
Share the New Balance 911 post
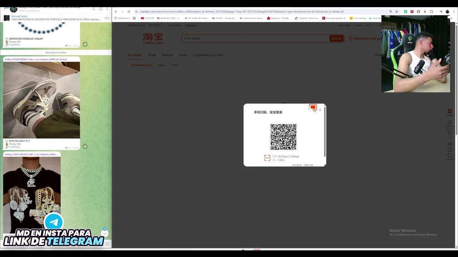point(85,146)
